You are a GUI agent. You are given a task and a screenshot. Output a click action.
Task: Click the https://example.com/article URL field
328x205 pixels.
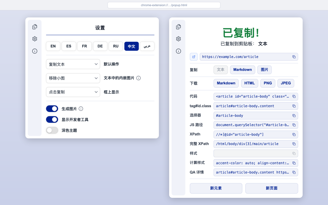click(x=249, y=57)
